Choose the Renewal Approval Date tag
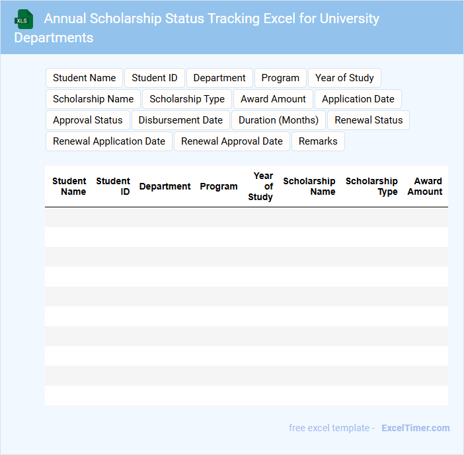This screenshot has width=464, height=455. pyautogui.click(x=232, y=141)
